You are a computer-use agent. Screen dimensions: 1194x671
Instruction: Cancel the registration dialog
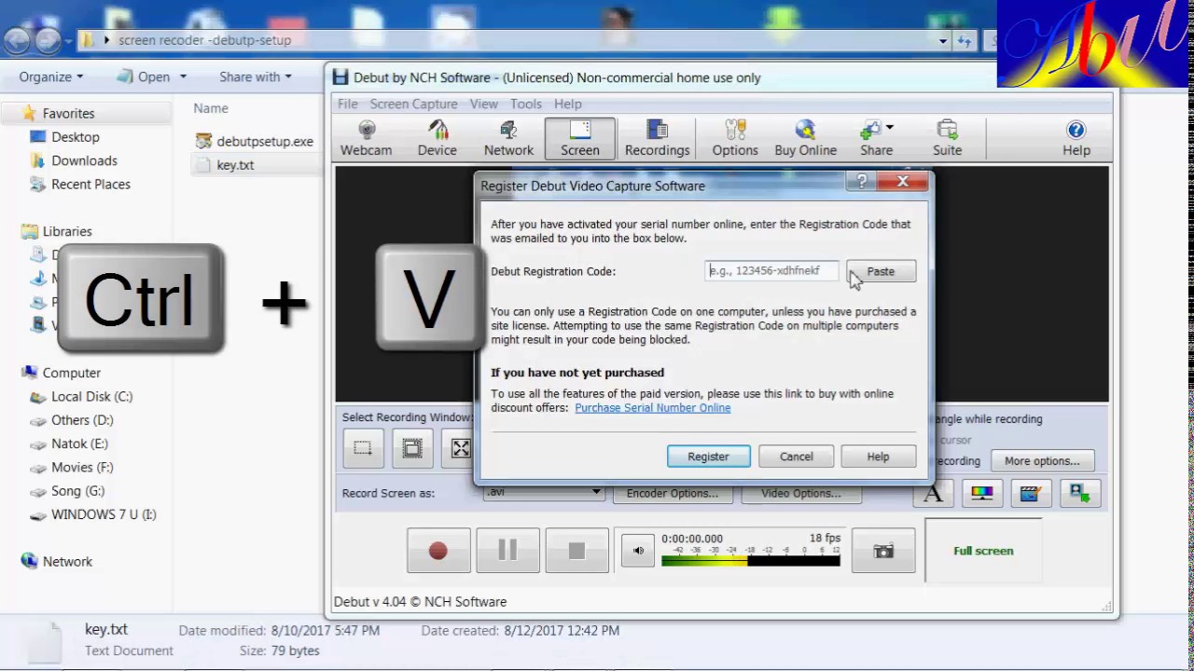tap(796, 457)
